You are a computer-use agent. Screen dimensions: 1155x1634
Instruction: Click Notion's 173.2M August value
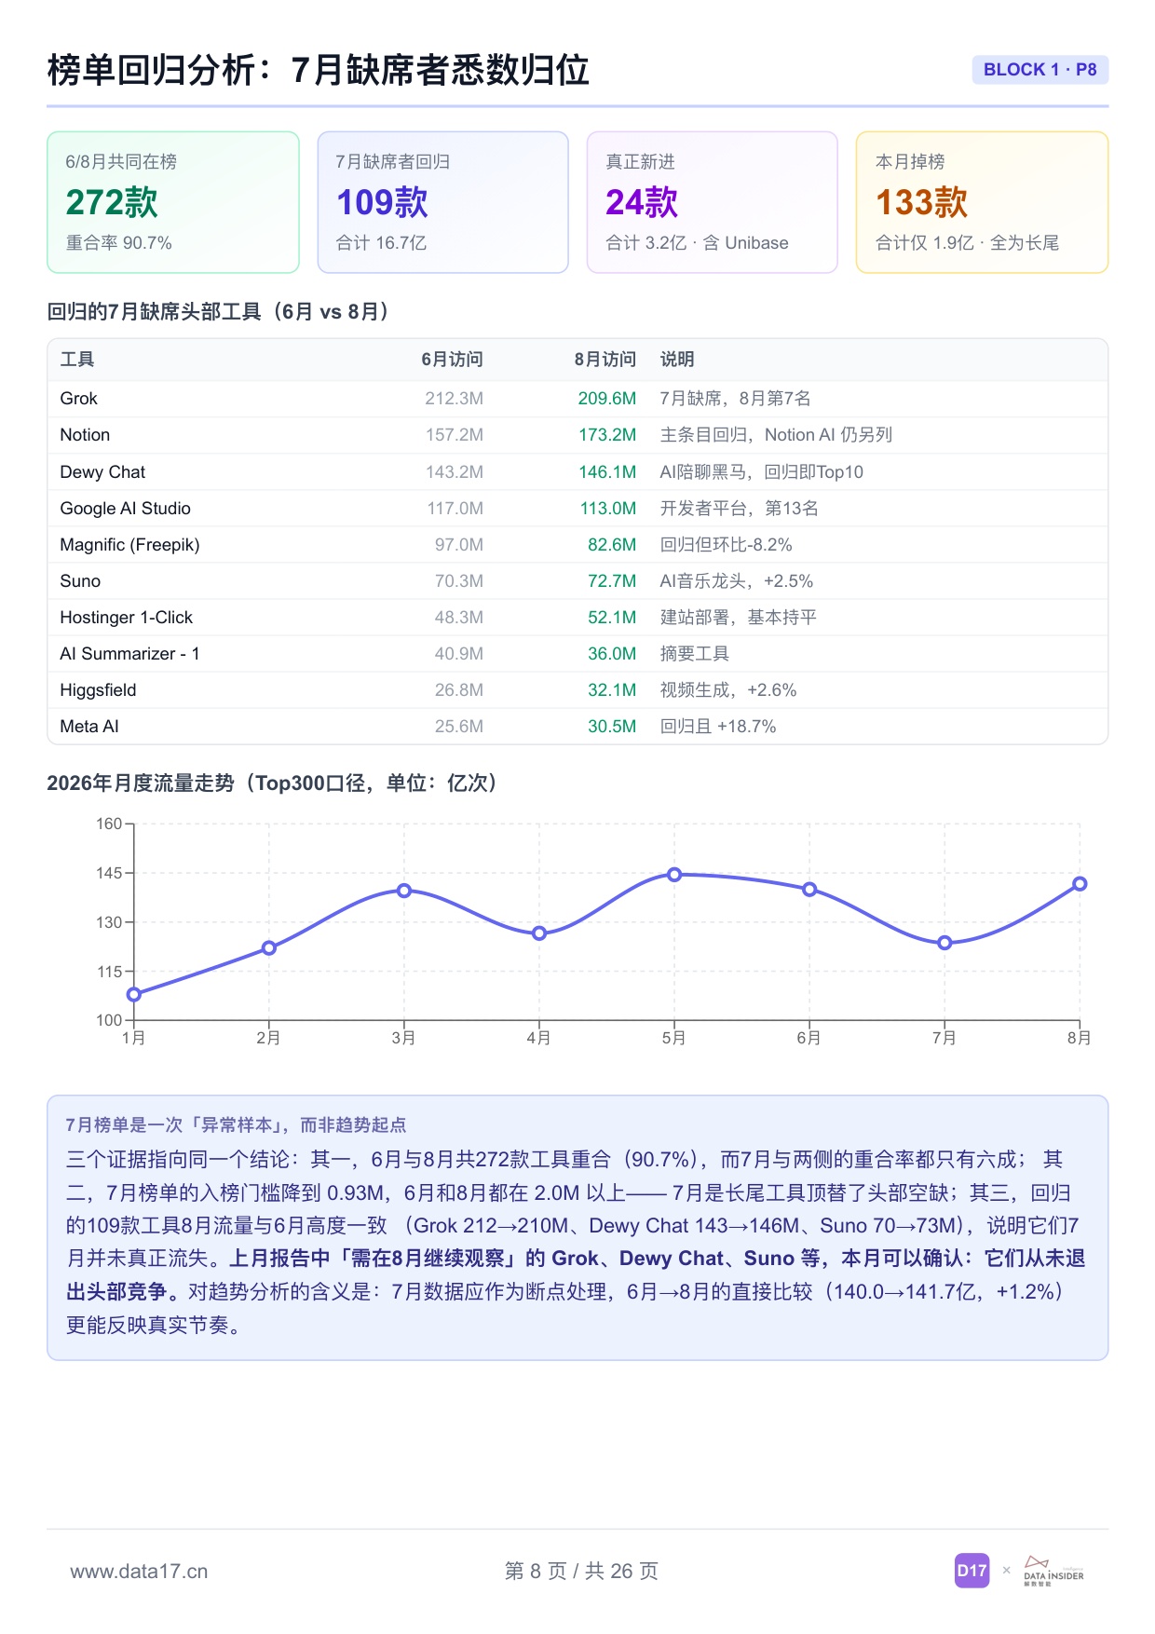606,435
